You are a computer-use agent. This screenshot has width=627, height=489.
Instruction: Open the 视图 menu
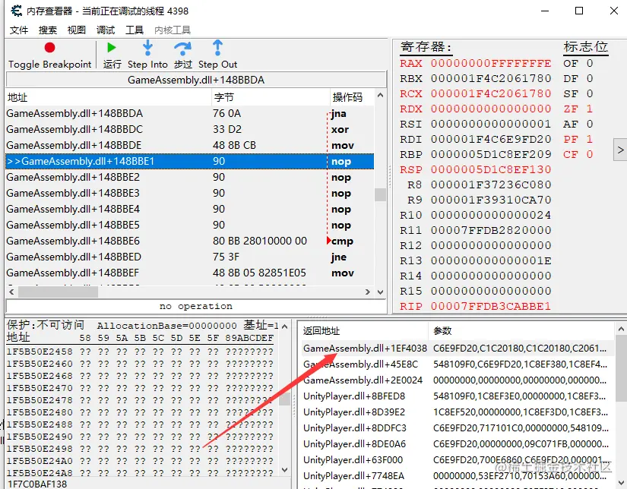[x=76, y=30]
